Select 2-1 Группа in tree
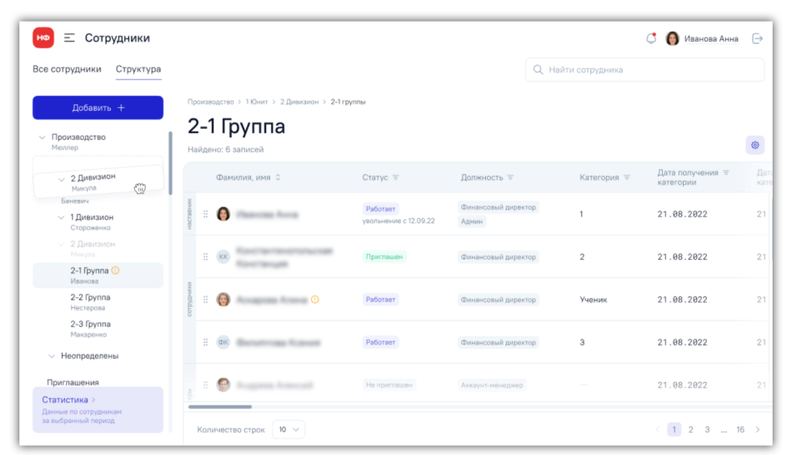Screen dimensions: 792x467 tap(98, 276)
